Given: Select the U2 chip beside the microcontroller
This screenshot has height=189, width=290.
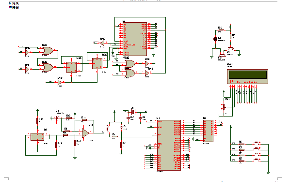Looking at the screenshot, I should point(208,131).
